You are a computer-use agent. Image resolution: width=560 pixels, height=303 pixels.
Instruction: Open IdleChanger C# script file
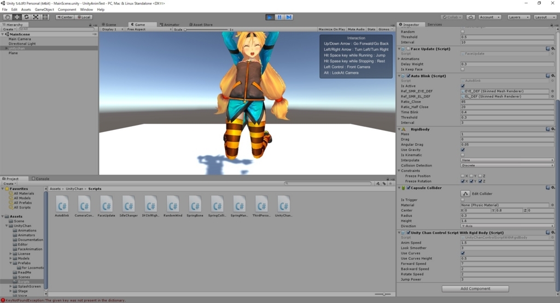(x=129, y=207)
